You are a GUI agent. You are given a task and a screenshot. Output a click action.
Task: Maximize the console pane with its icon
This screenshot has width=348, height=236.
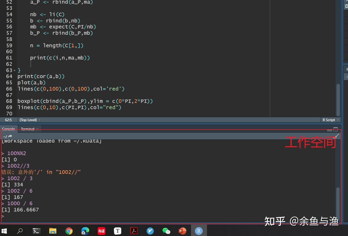click(x=335, y=129)
